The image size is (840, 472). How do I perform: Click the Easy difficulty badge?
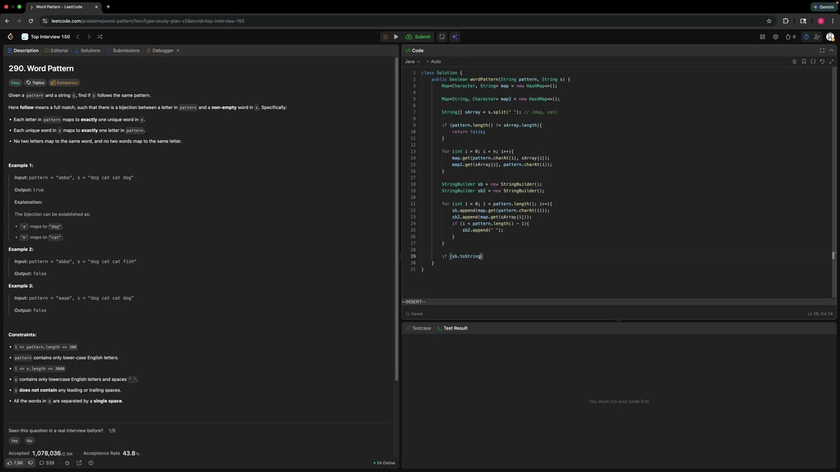pos(15,83)
